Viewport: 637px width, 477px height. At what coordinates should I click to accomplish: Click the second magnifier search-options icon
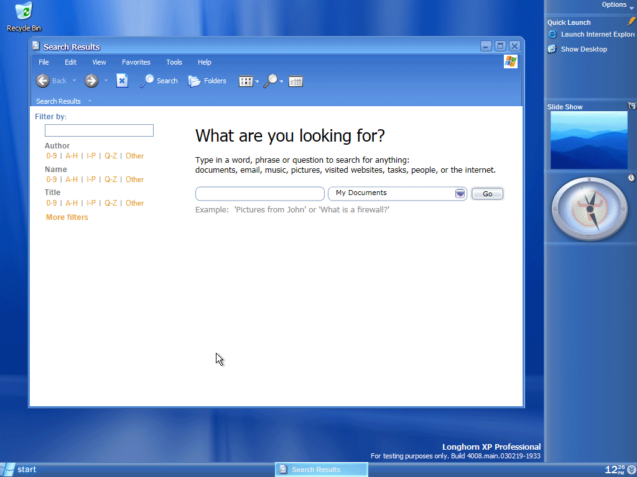tap(270, 81)
